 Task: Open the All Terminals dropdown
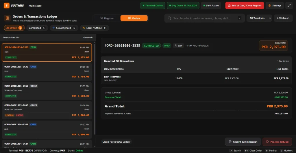[259, 18]
